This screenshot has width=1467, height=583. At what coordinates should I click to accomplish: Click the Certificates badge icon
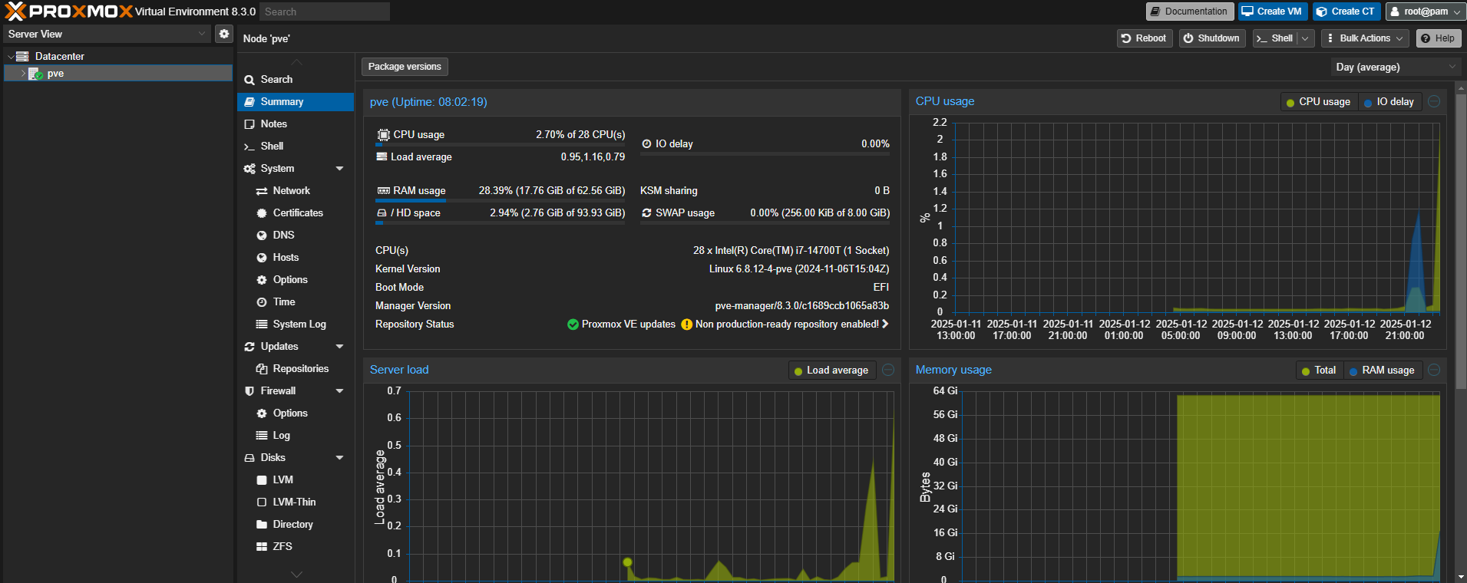262,213
